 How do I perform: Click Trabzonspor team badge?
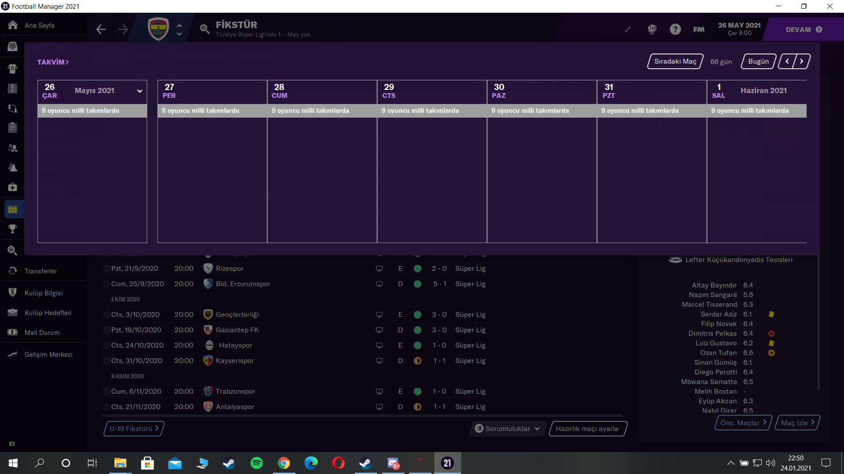pos(208,391)
